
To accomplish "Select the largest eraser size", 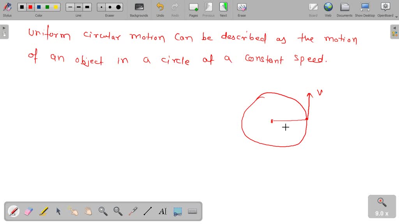I will coord(118,7).
